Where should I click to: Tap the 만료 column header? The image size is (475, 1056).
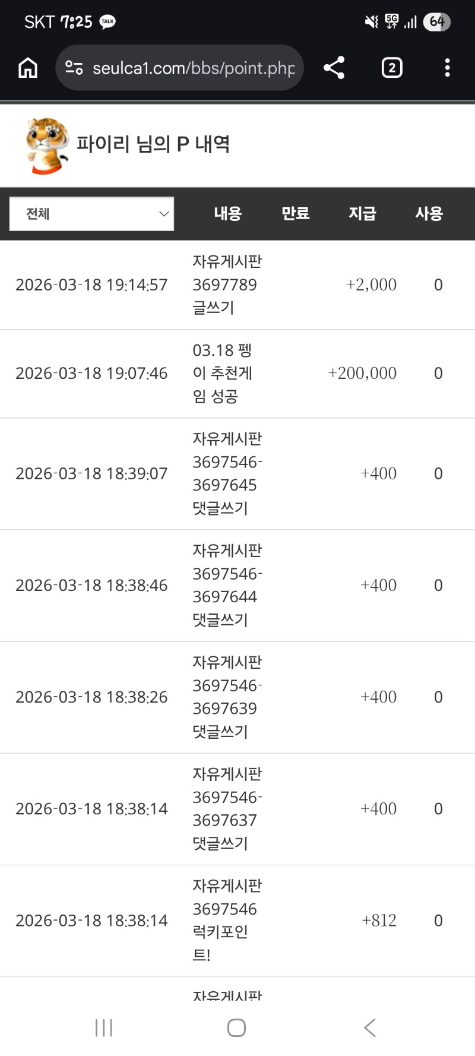point(295,214)
